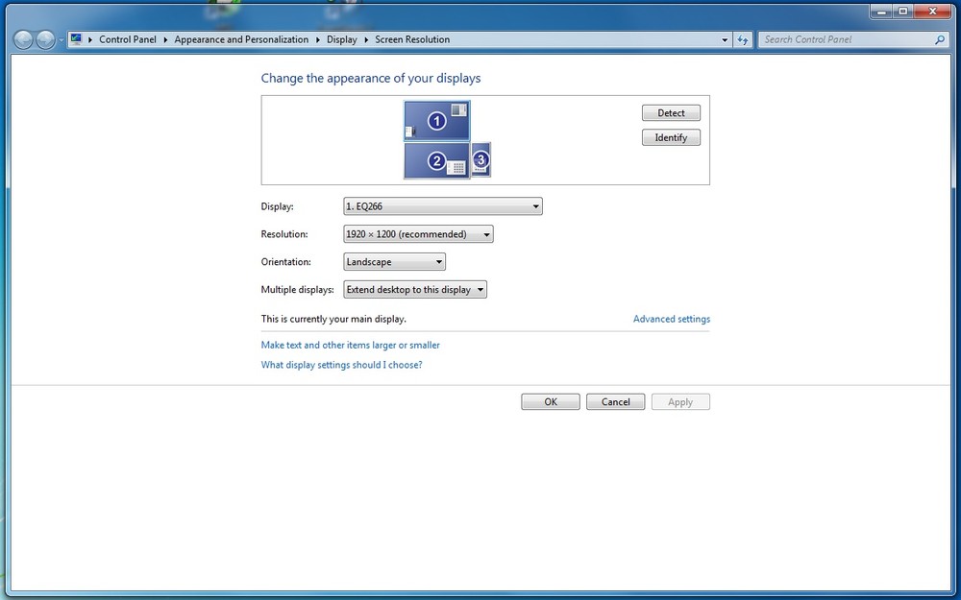This screenshot has height=600, width=961.
Task: Click the display icon in the address bar
Action: [x=76, y=39]
